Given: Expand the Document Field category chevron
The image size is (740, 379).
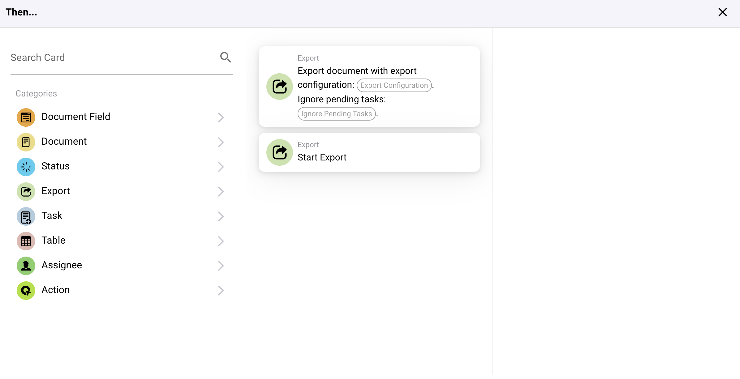Looking at the screenshot, I should click(221, 117).
